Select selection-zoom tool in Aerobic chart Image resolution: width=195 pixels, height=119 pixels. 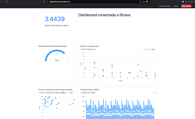pos(148,49)
